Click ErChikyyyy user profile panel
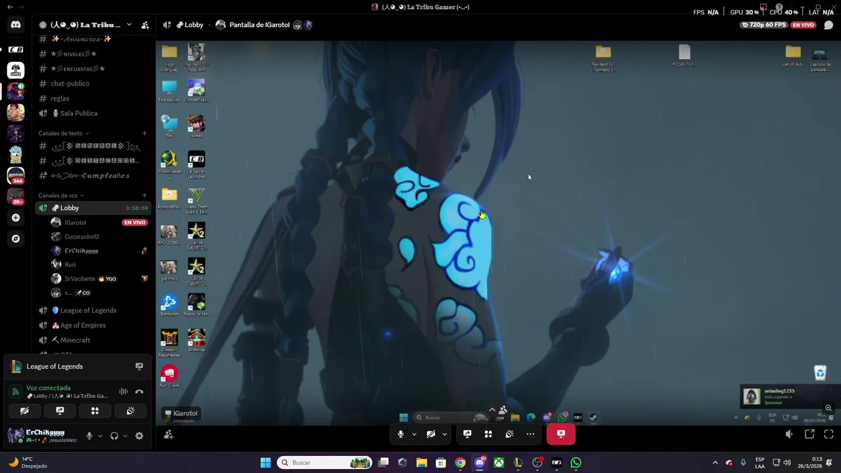Viewport: 841px width, 473px height. [x=43, y=436]
